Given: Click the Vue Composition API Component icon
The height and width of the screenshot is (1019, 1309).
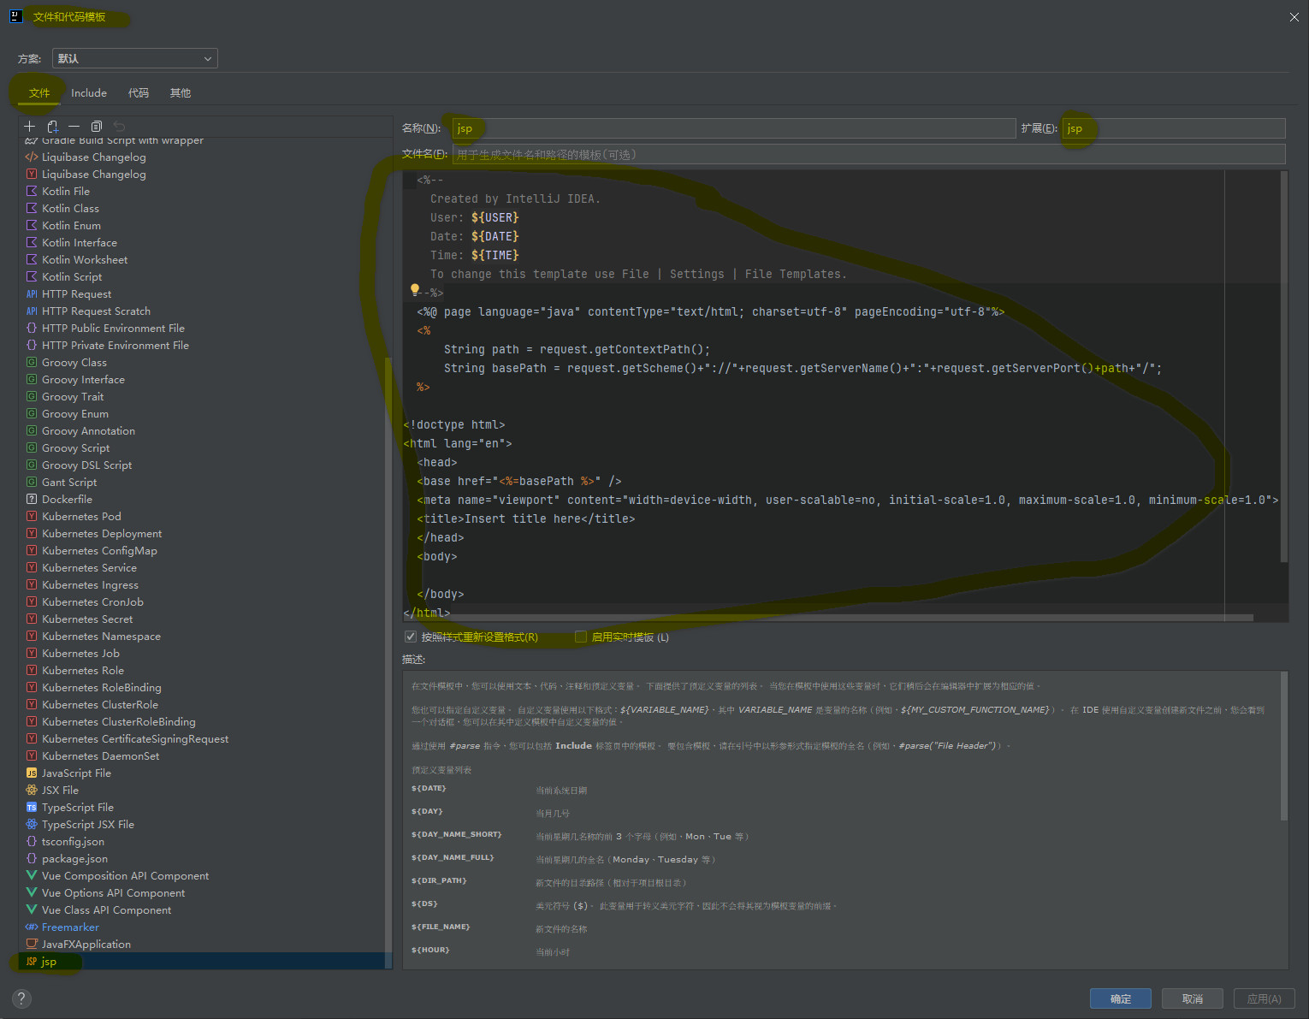Looking at the screenshot, I should tap(32, 876).
